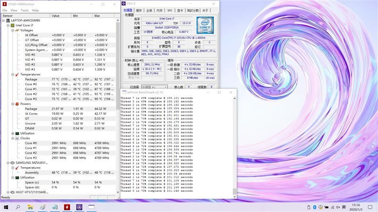The width and height of the screenshot is (378, 212).
Task: Click the Sensor column header
Action: click(26, 16)
